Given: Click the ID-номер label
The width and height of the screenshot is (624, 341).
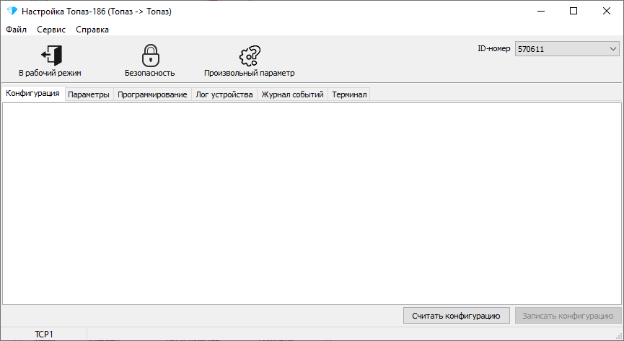Looking at the screenshot, I should click(x=494, y=48).
